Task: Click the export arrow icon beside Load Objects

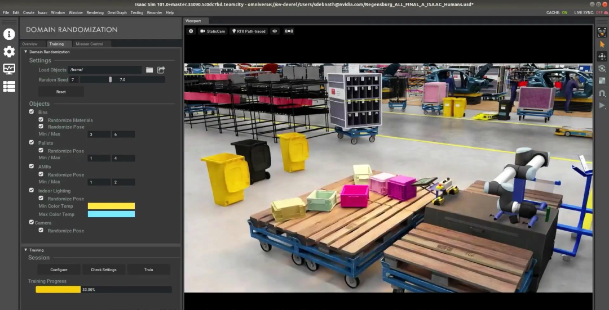Action: (161, 70)
